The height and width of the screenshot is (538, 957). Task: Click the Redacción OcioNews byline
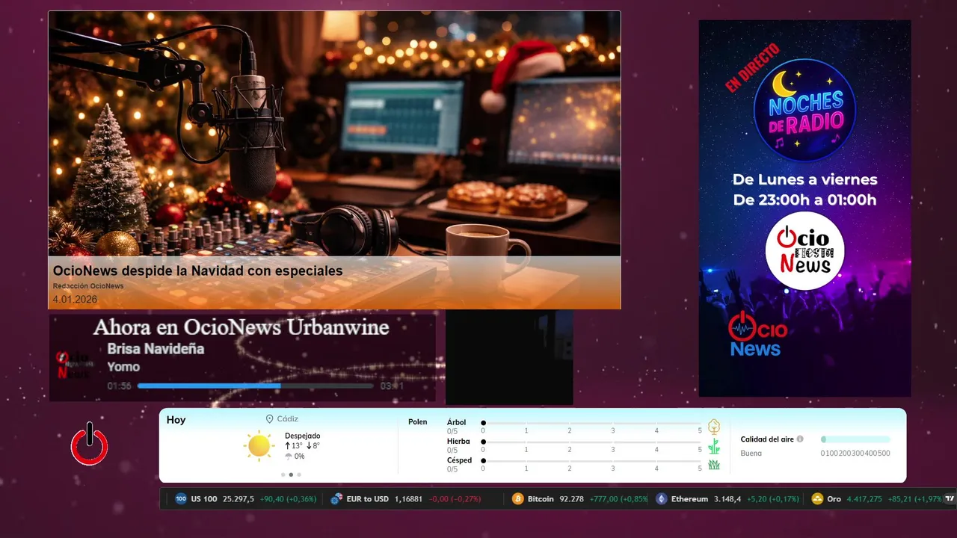(88, 286)
